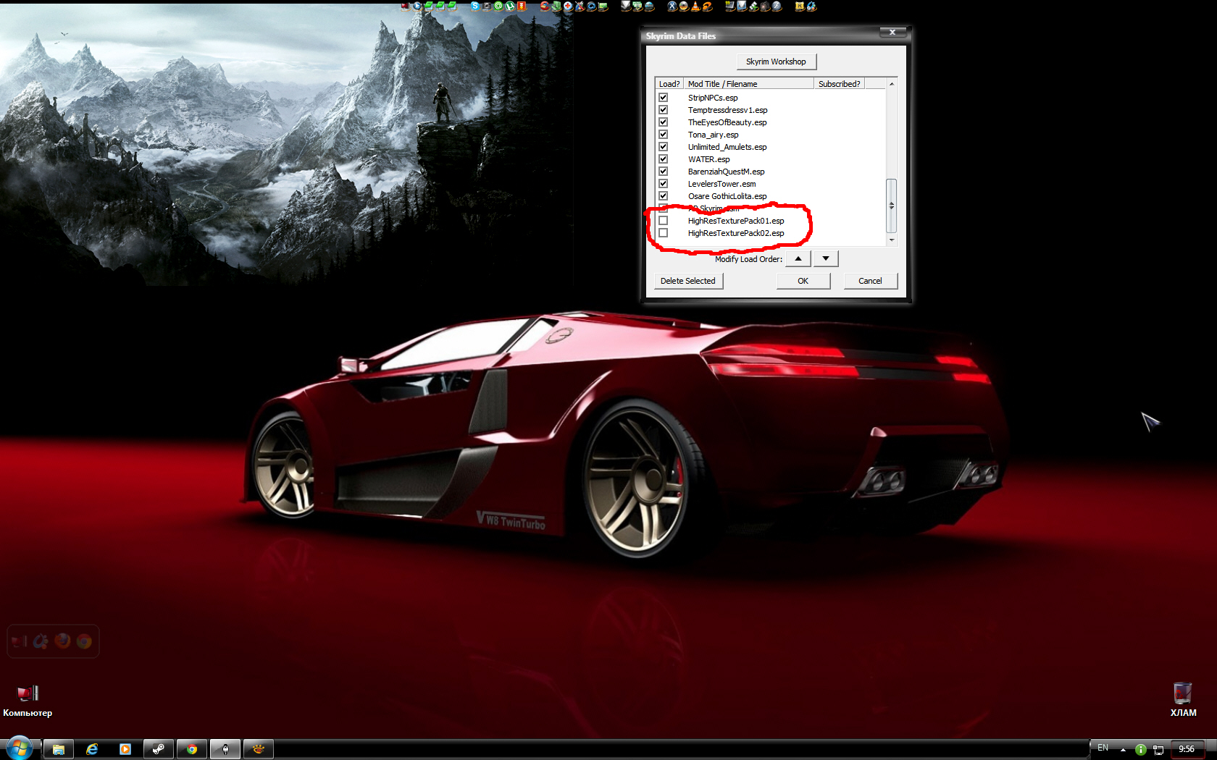Show hidden system tray icons

1123,749
